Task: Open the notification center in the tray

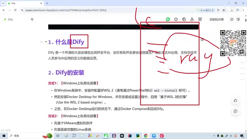Action: pyautogui.click(x=242, y=136)
